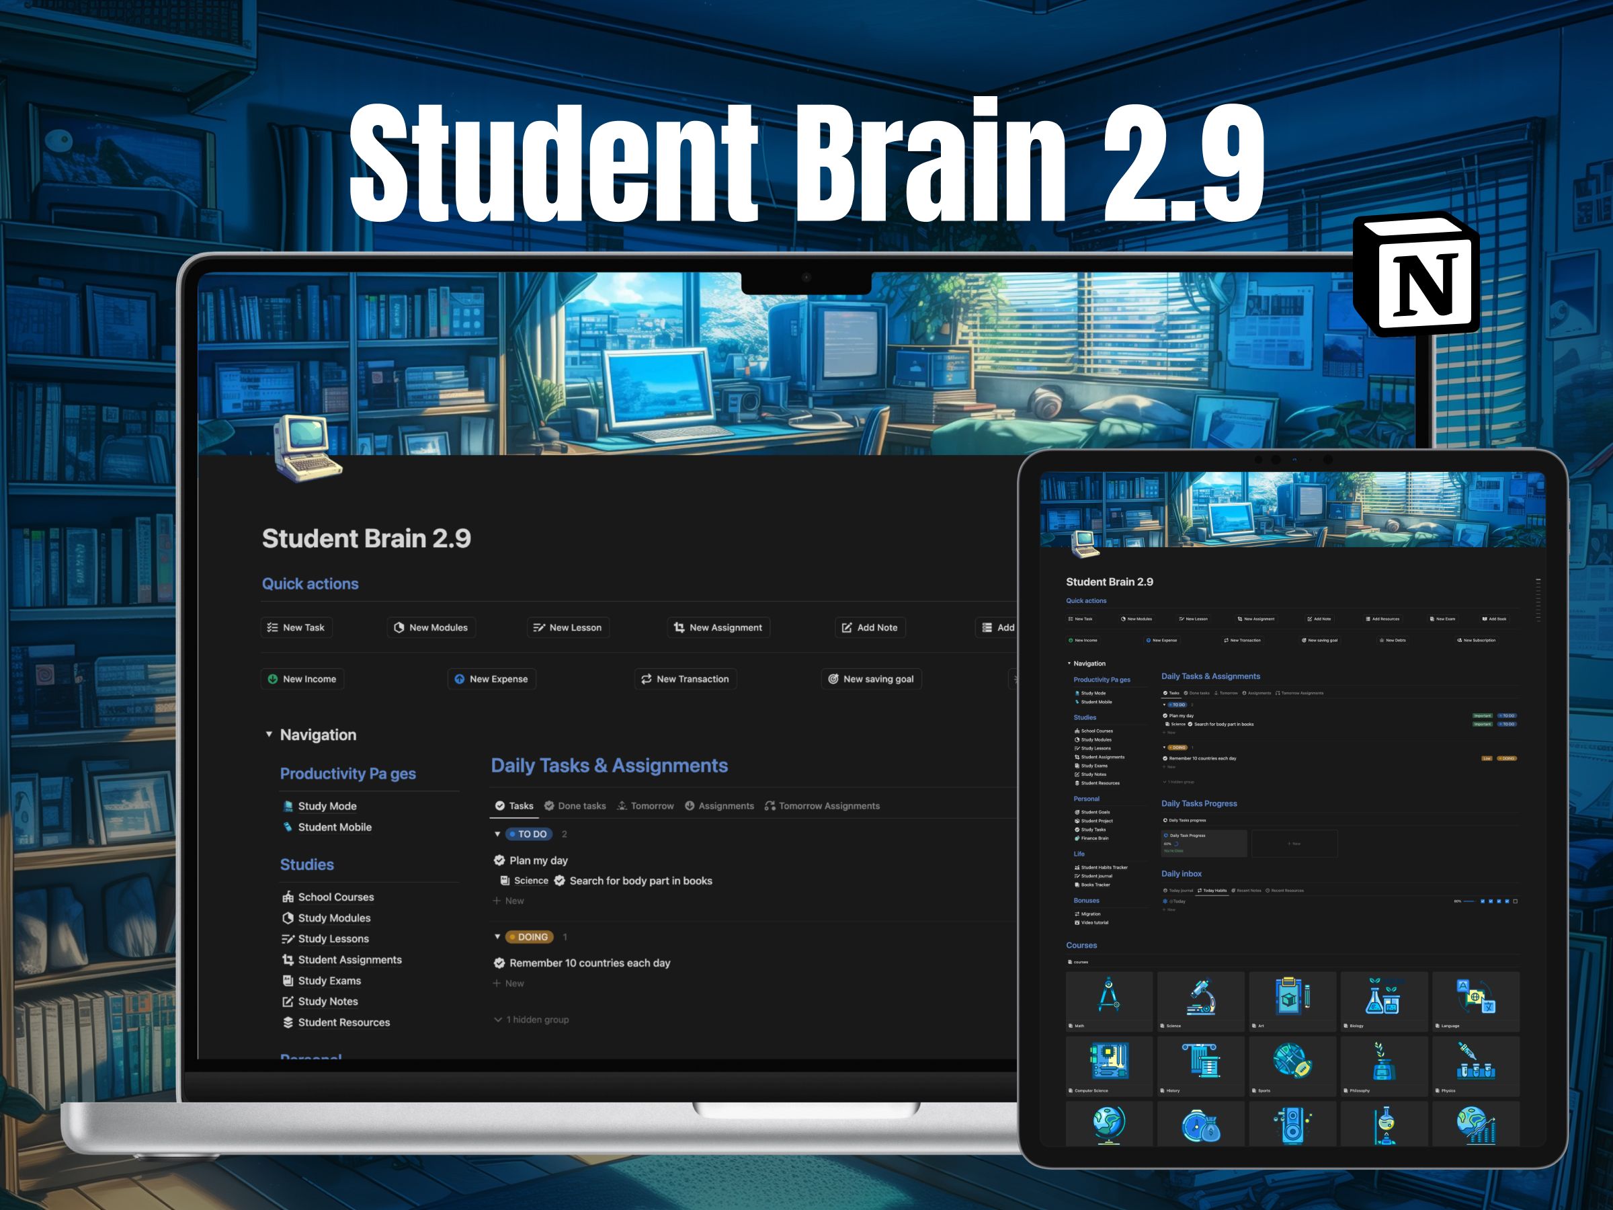The width and height of the screenshot is (1613, 1210).
Task: Click the DOING status tag
Action: pyautogui.click(x=532, y=937)
